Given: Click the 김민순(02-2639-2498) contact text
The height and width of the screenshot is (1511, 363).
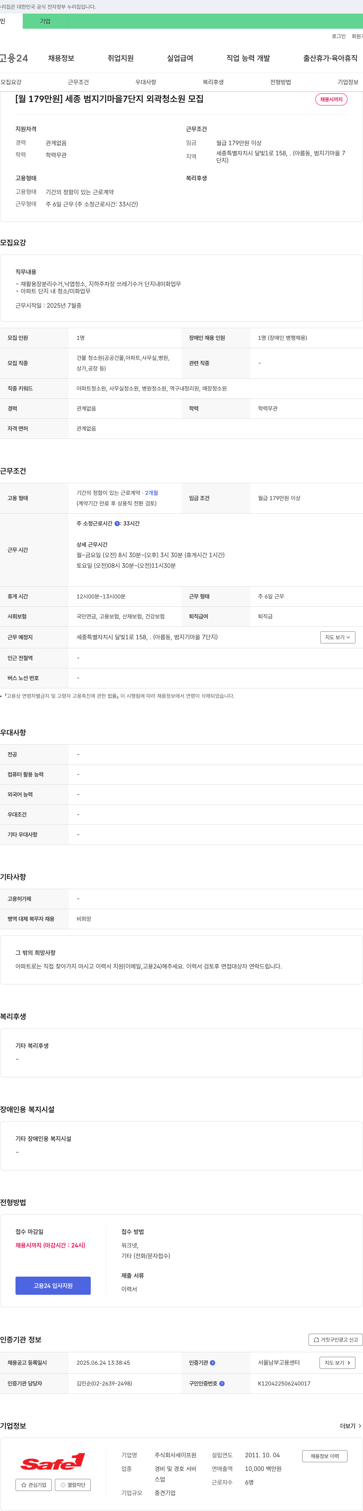Looking at the screenshot, I should pos(104,1383).
